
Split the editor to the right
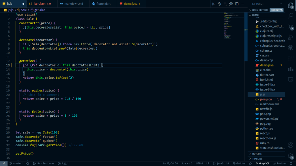click(x=237, y=4)
